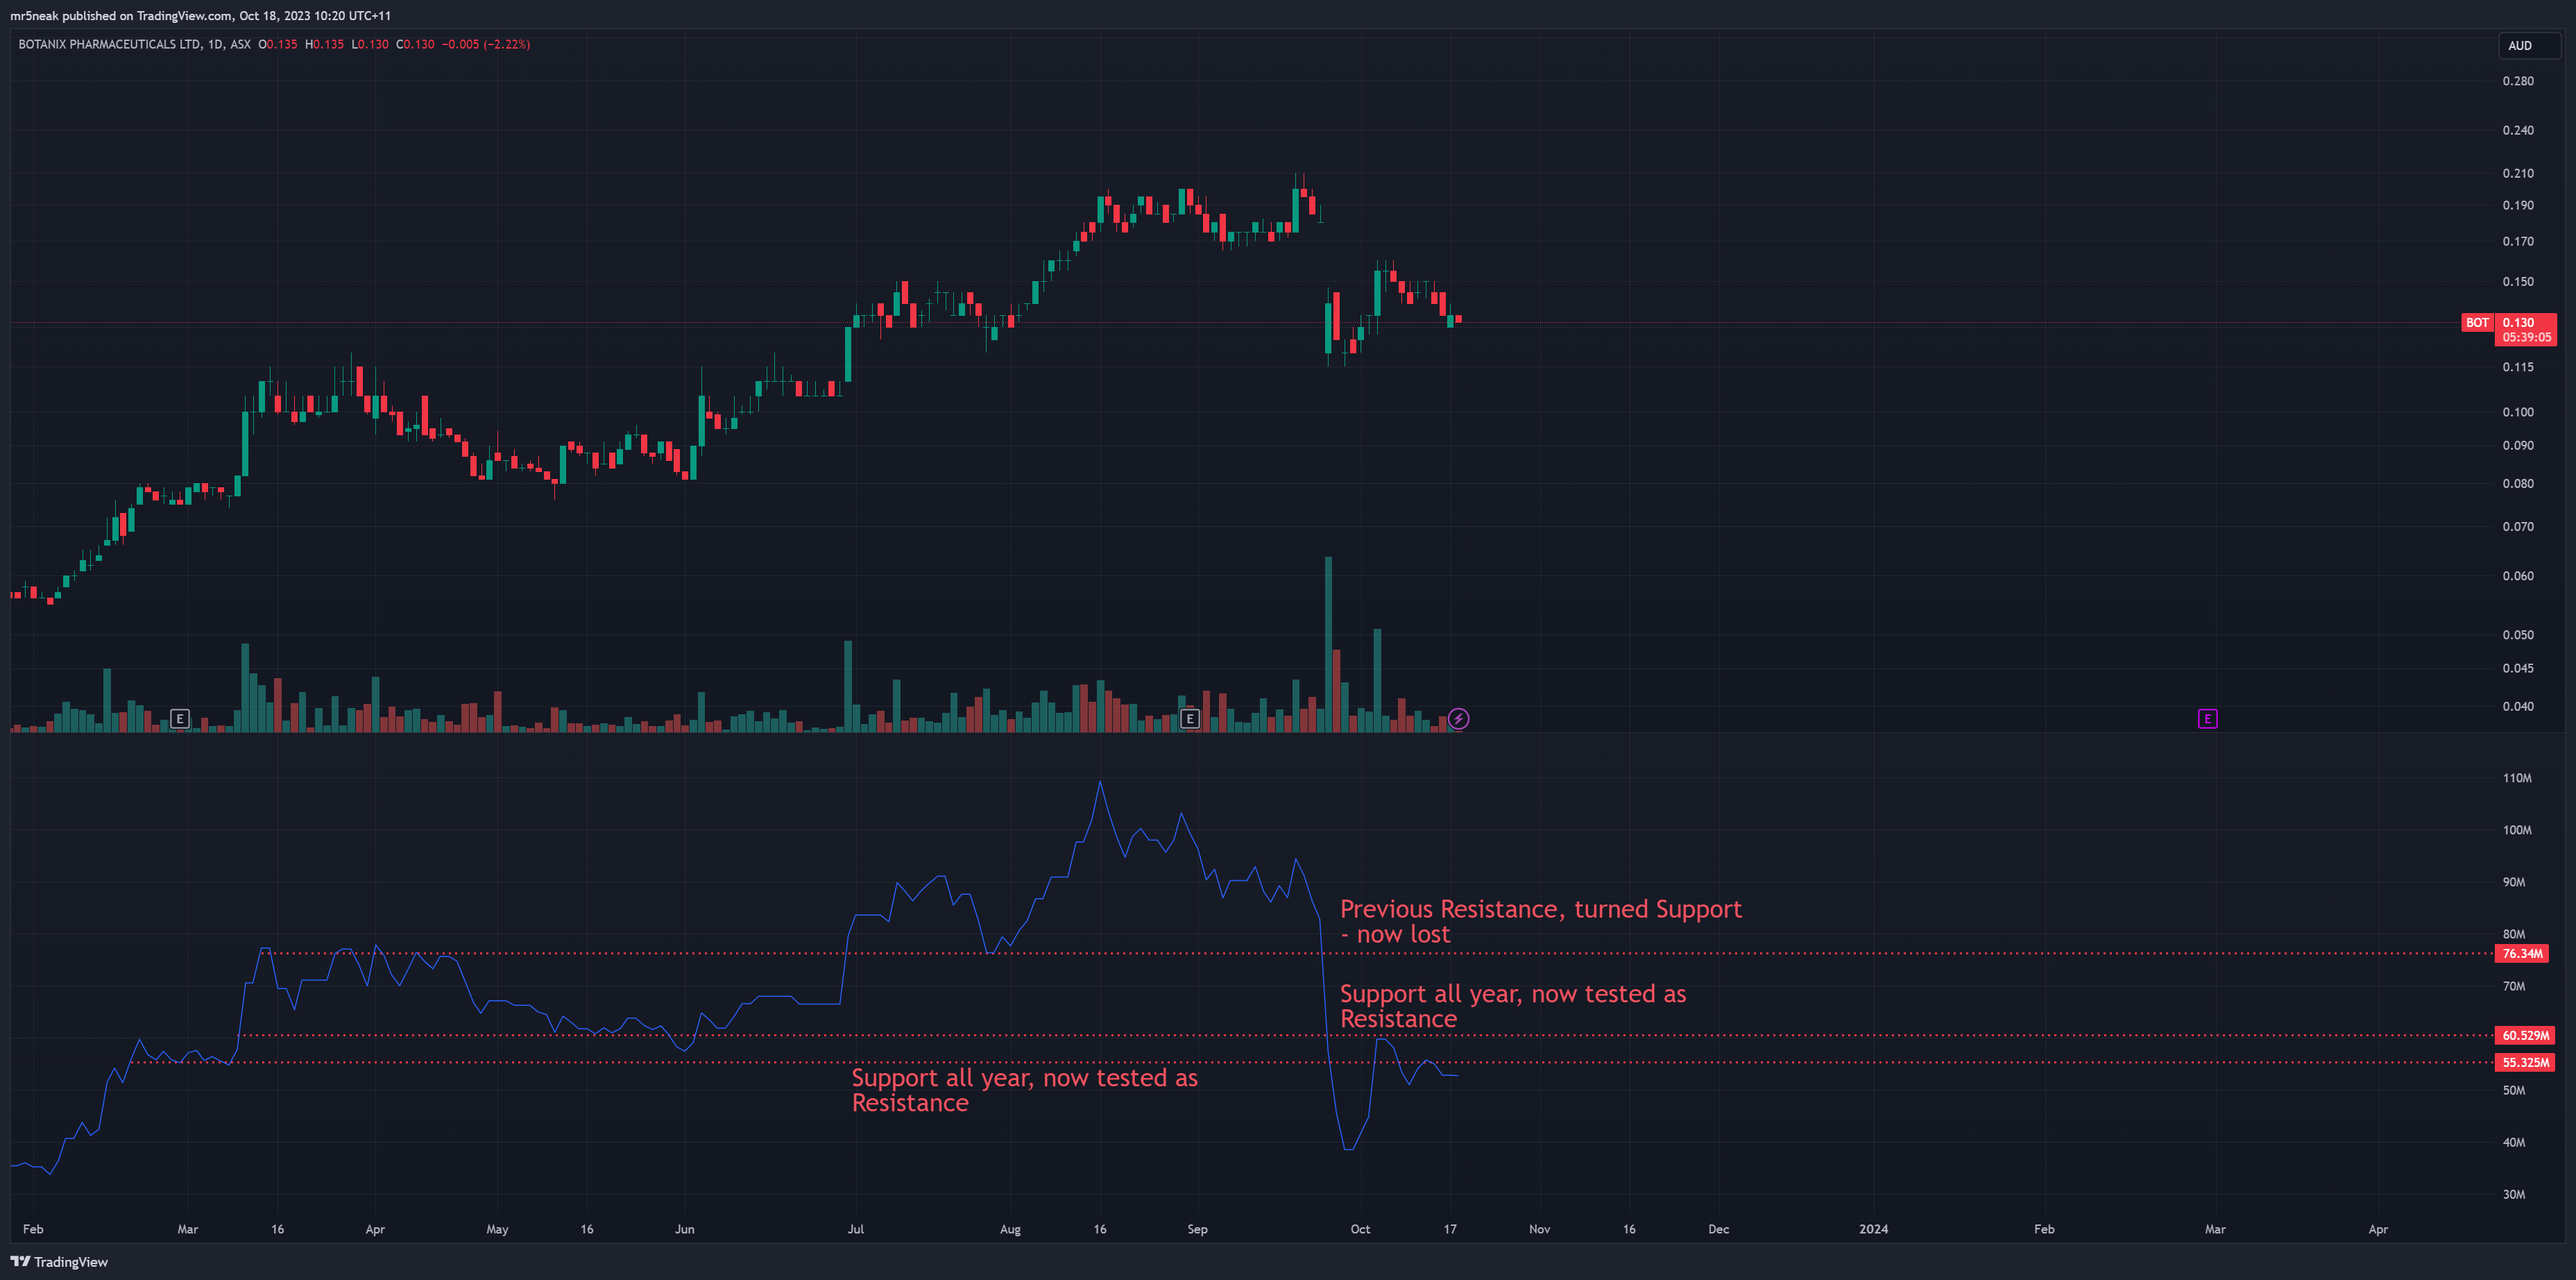Viewport: 2576px width, 1280px height.
Task: Click the 05:39:05 countdown timer
Action: point(2526,337)
